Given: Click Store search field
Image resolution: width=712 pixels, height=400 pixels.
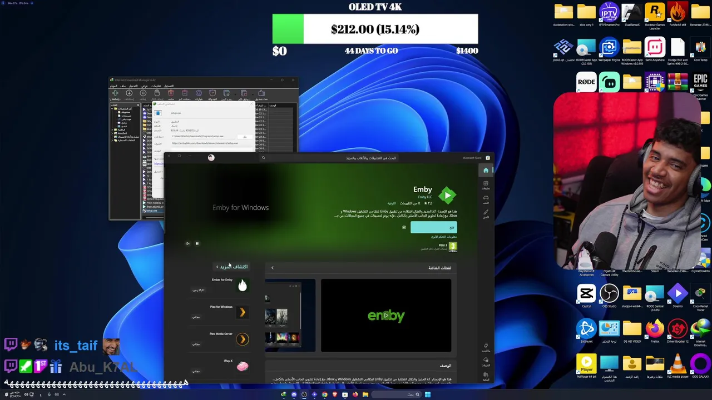Looking at the screenshot, I should pyautogui.click(x=328, y=158).
